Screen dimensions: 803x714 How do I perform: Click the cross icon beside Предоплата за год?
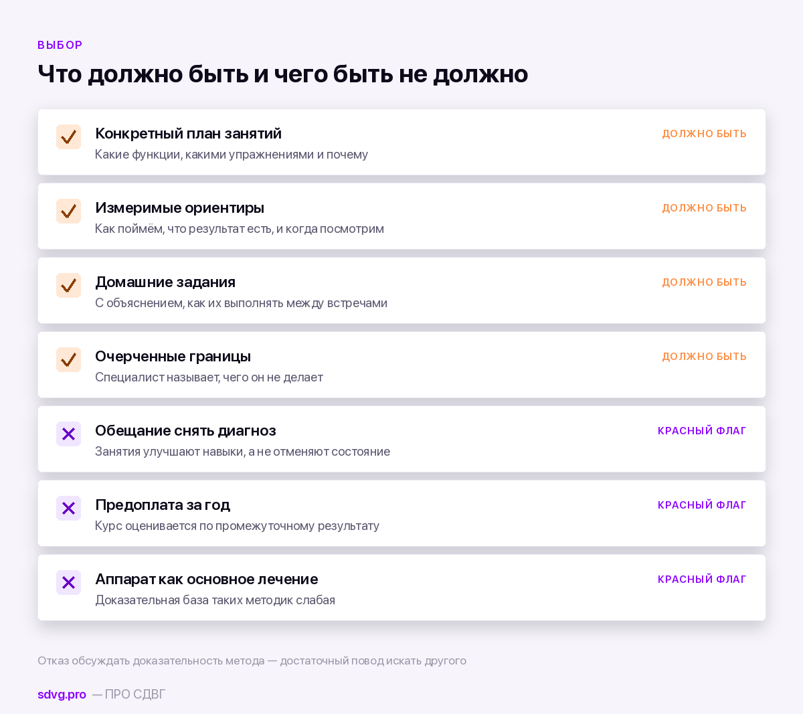(x=68, y=509)
